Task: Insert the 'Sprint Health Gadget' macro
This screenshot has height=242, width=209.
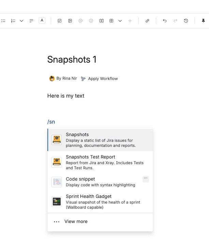Action: [x=100, y=202]
